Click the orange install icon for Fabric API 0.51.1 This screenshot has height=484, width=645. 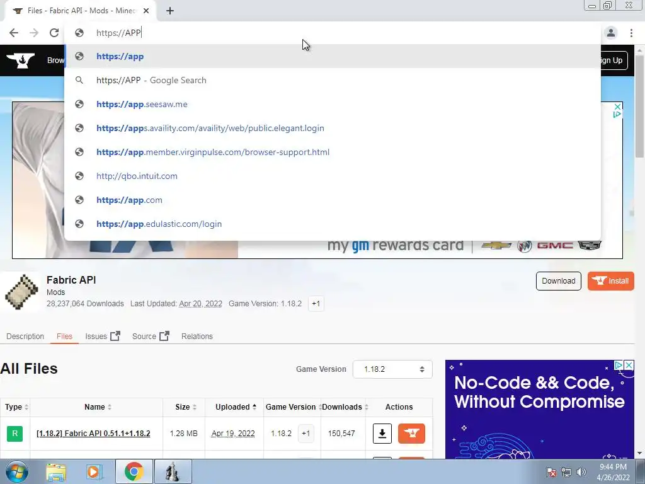tap(411, 434)
